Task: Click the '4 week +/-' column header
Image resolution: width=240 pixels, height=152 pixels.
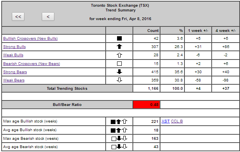Action: point(225,31)
